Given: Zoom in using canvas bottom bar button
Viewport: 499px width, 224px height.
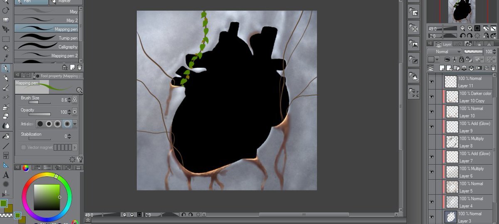Looking at the screenshot, I should pyautogui.click(x=132, y=215).
